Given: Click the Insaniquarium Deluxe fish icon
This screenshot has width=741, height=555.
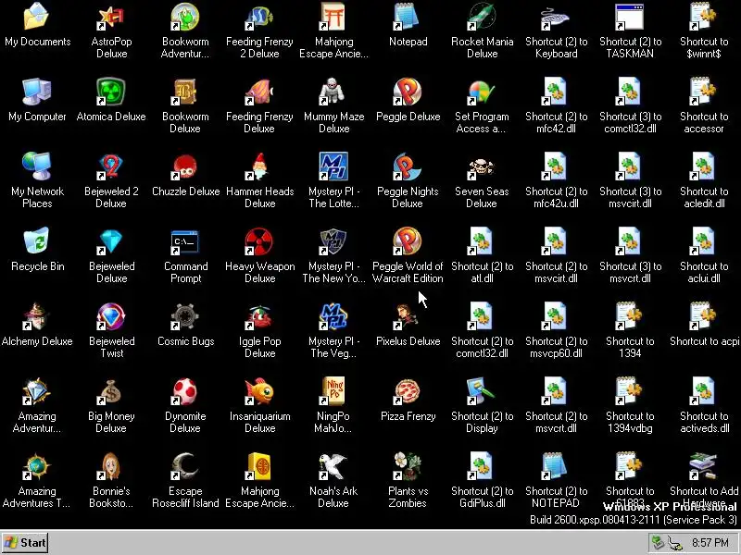Looking at the screenshot, I should click(259, 391).
